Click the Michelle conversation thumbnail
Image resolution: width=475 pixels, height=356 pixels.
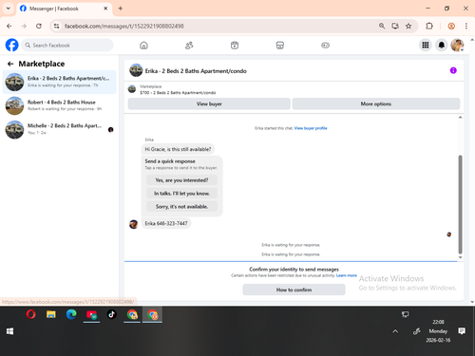[x=14, y=129]
